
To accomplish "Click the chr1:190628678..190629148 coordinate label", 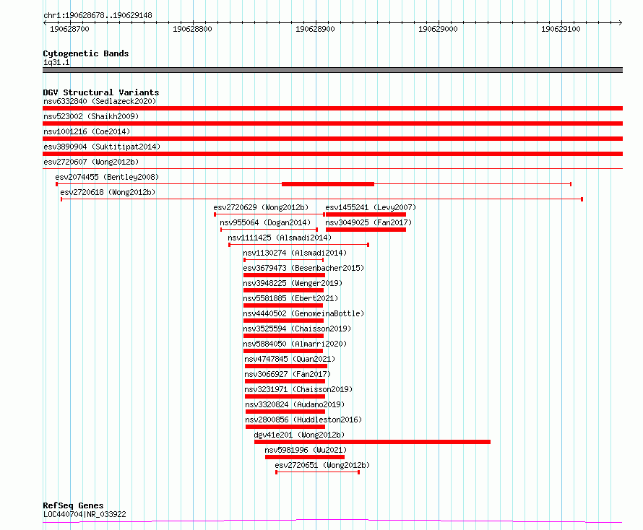I will 98,16.
